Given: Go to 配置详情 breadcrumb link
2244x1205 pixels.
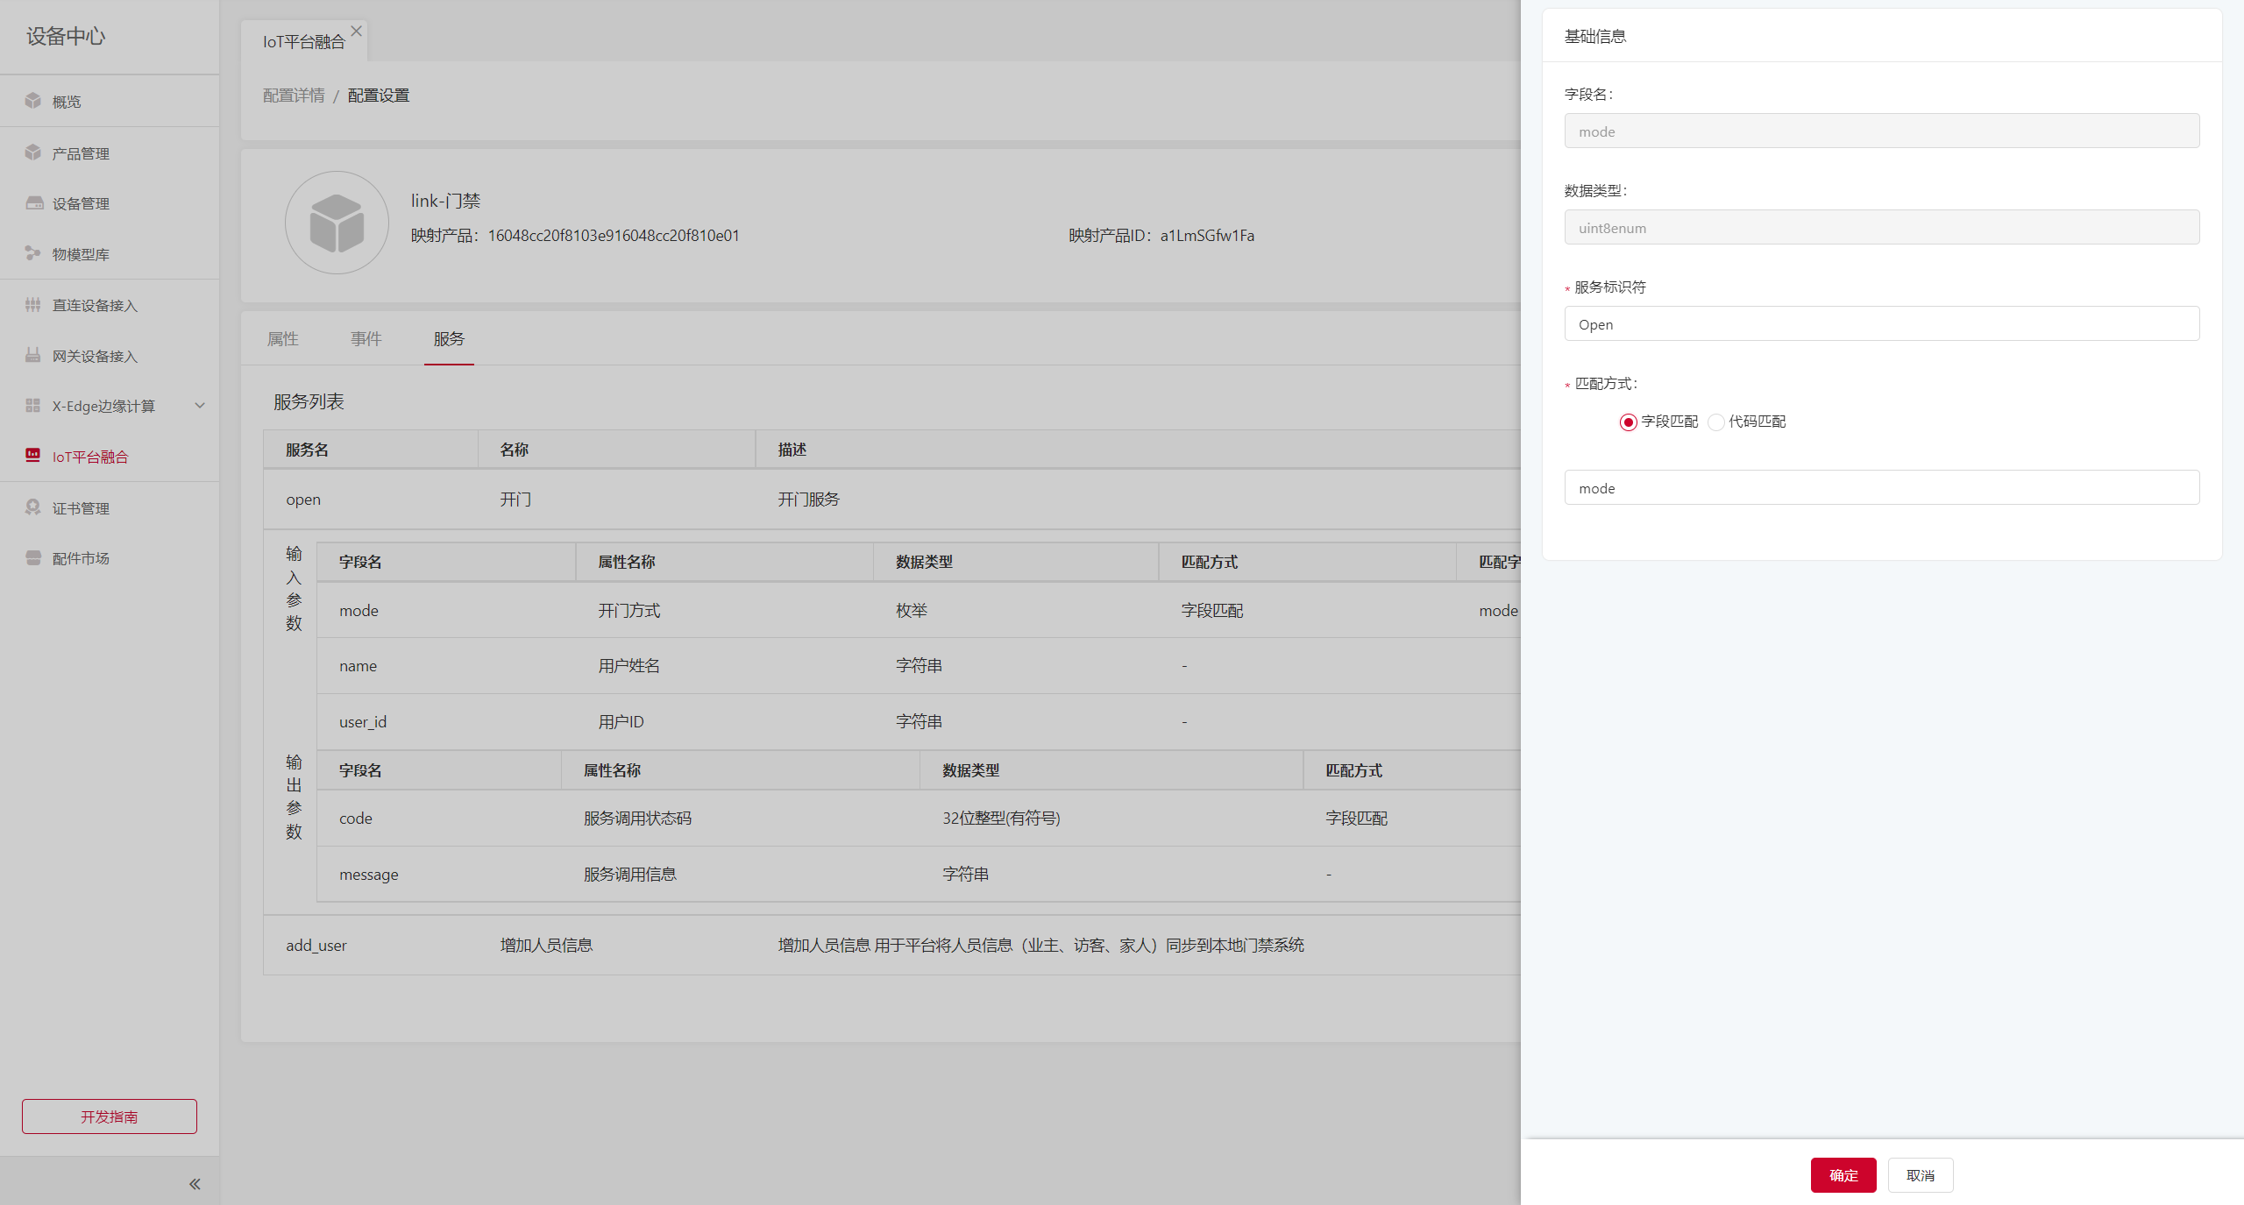Looking at the screenshot, I should (294, 96).
